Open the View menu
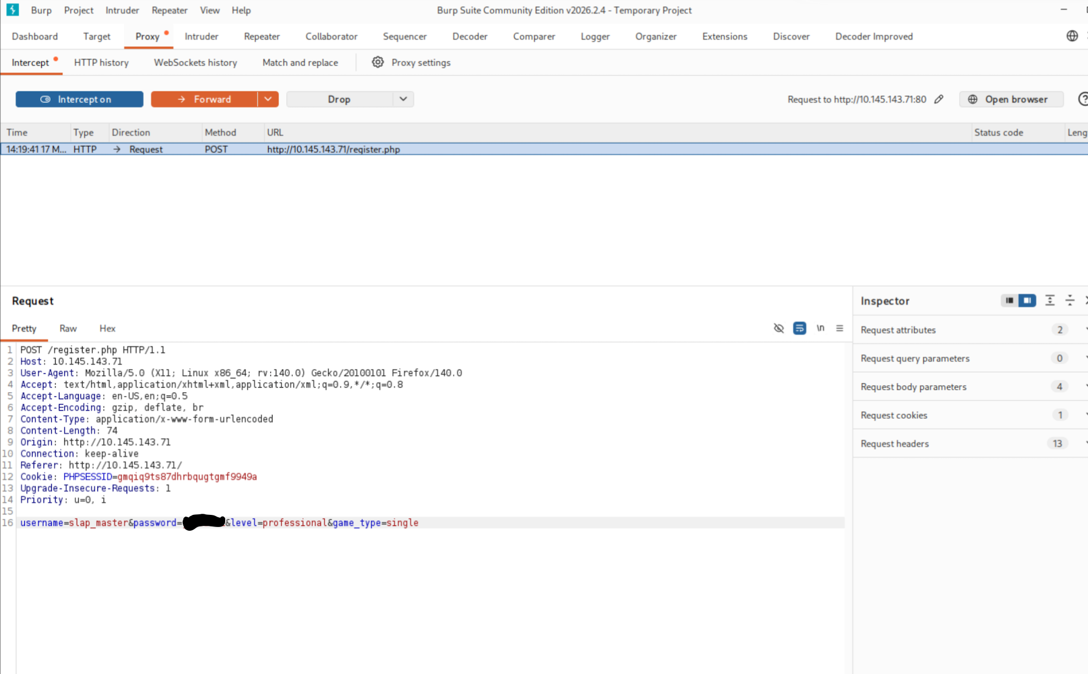1088x674 pixels. (210, 10)
